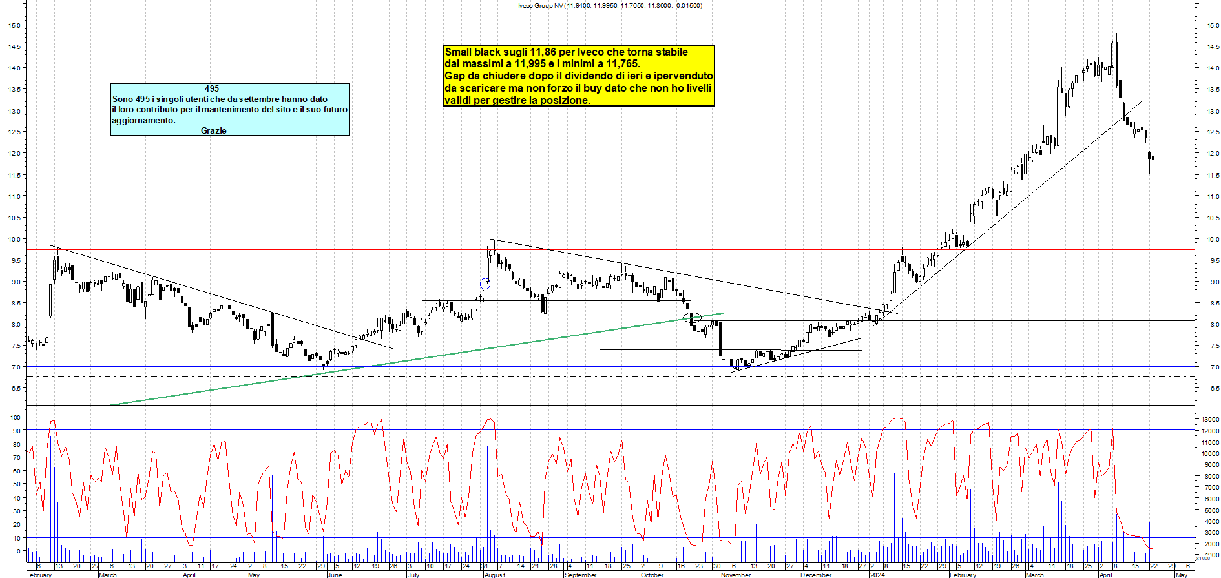Click the '50' value on the oscillator axis
Viewport: 1221px width, 578px height.
[17, 484]
